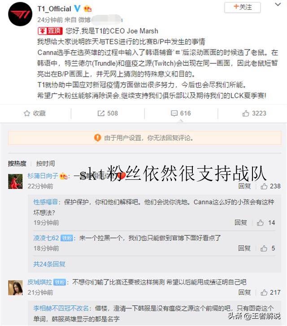Open the 杉蒲日向子 user avatar
Screen dimensions: 287x326
click(15, 181)
